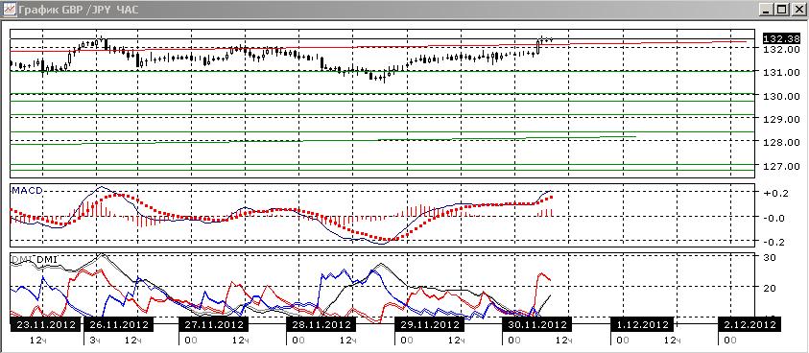The height and width of the screenshot is (353, 809).
Task: Select the 28.11.2012 date marker
Action: tap(321, 325)
